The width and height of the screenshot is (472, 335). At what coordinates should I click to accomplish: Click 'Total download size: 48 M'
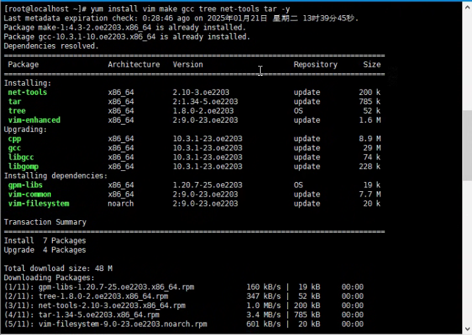point(58,268)
